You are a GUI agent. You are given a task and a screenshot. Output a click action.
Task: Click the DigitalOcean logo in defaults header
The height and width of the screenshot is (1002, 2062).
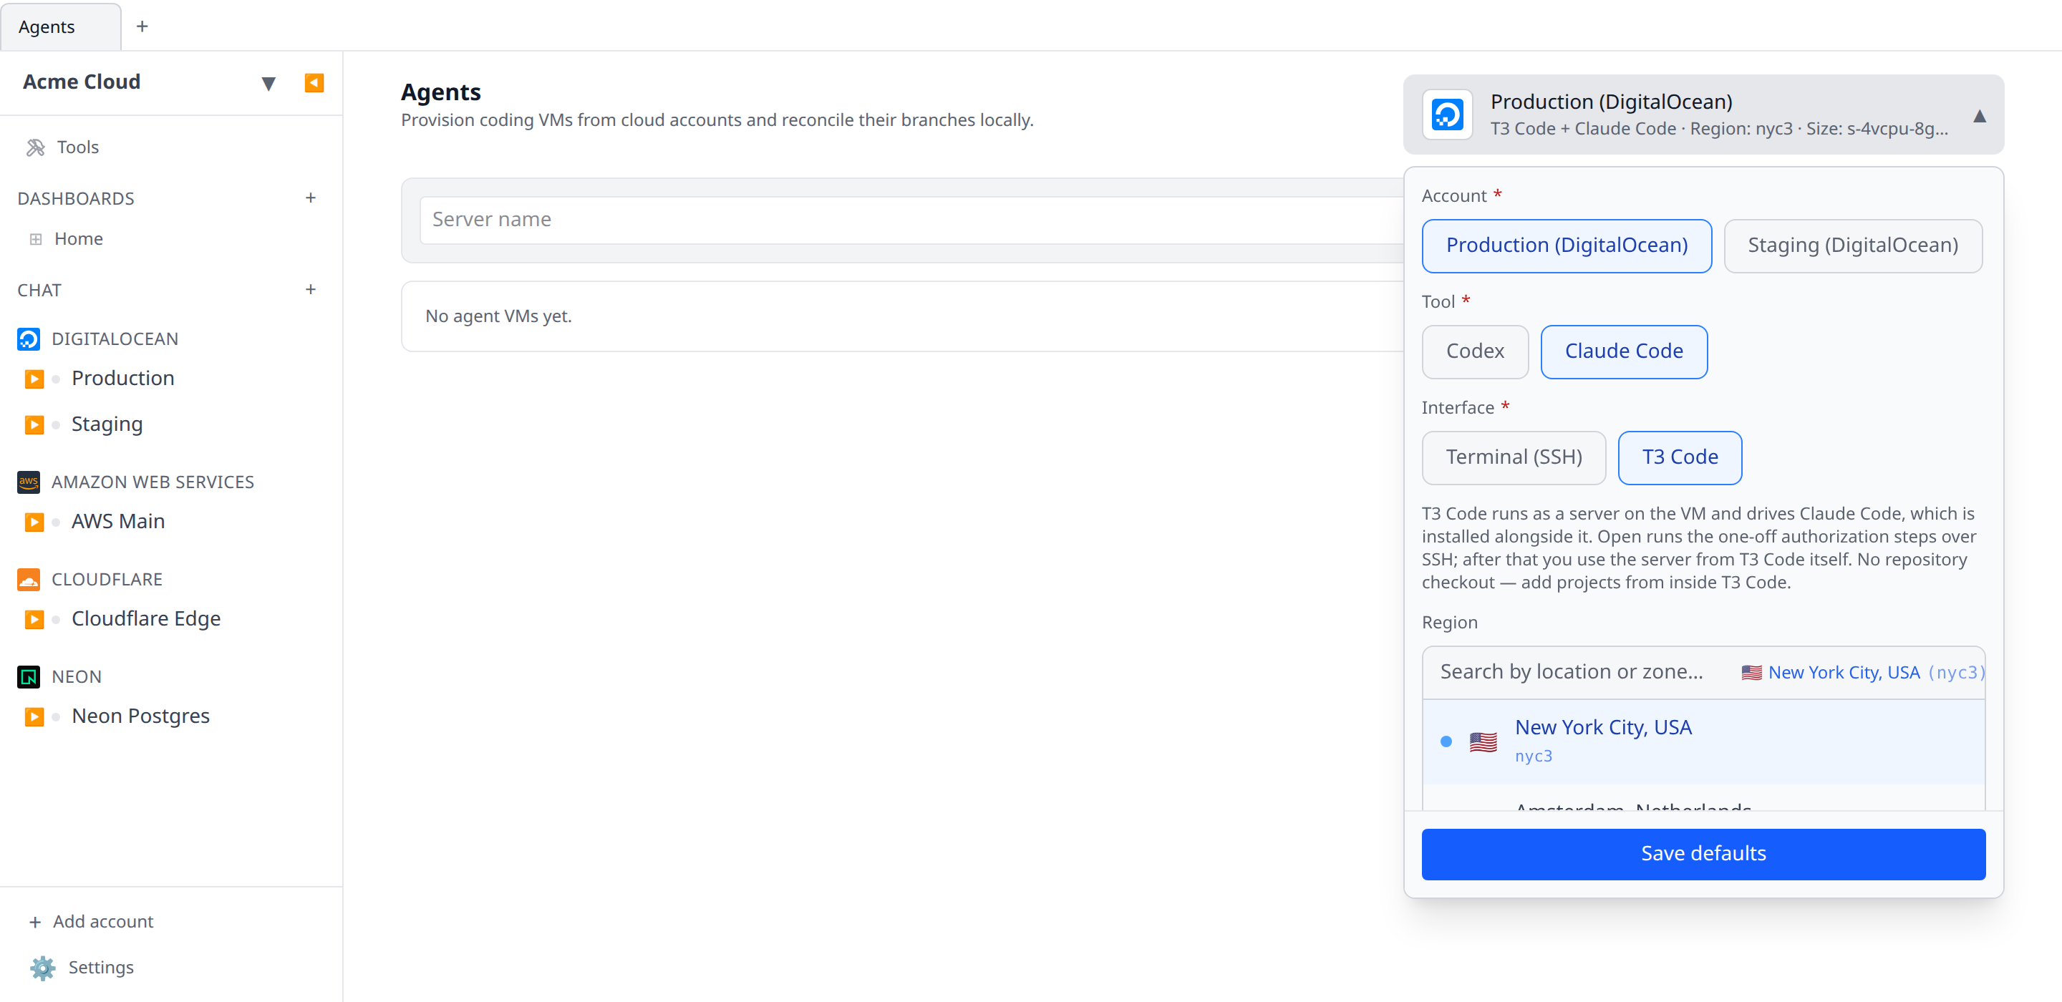(x=1446, y=115)
